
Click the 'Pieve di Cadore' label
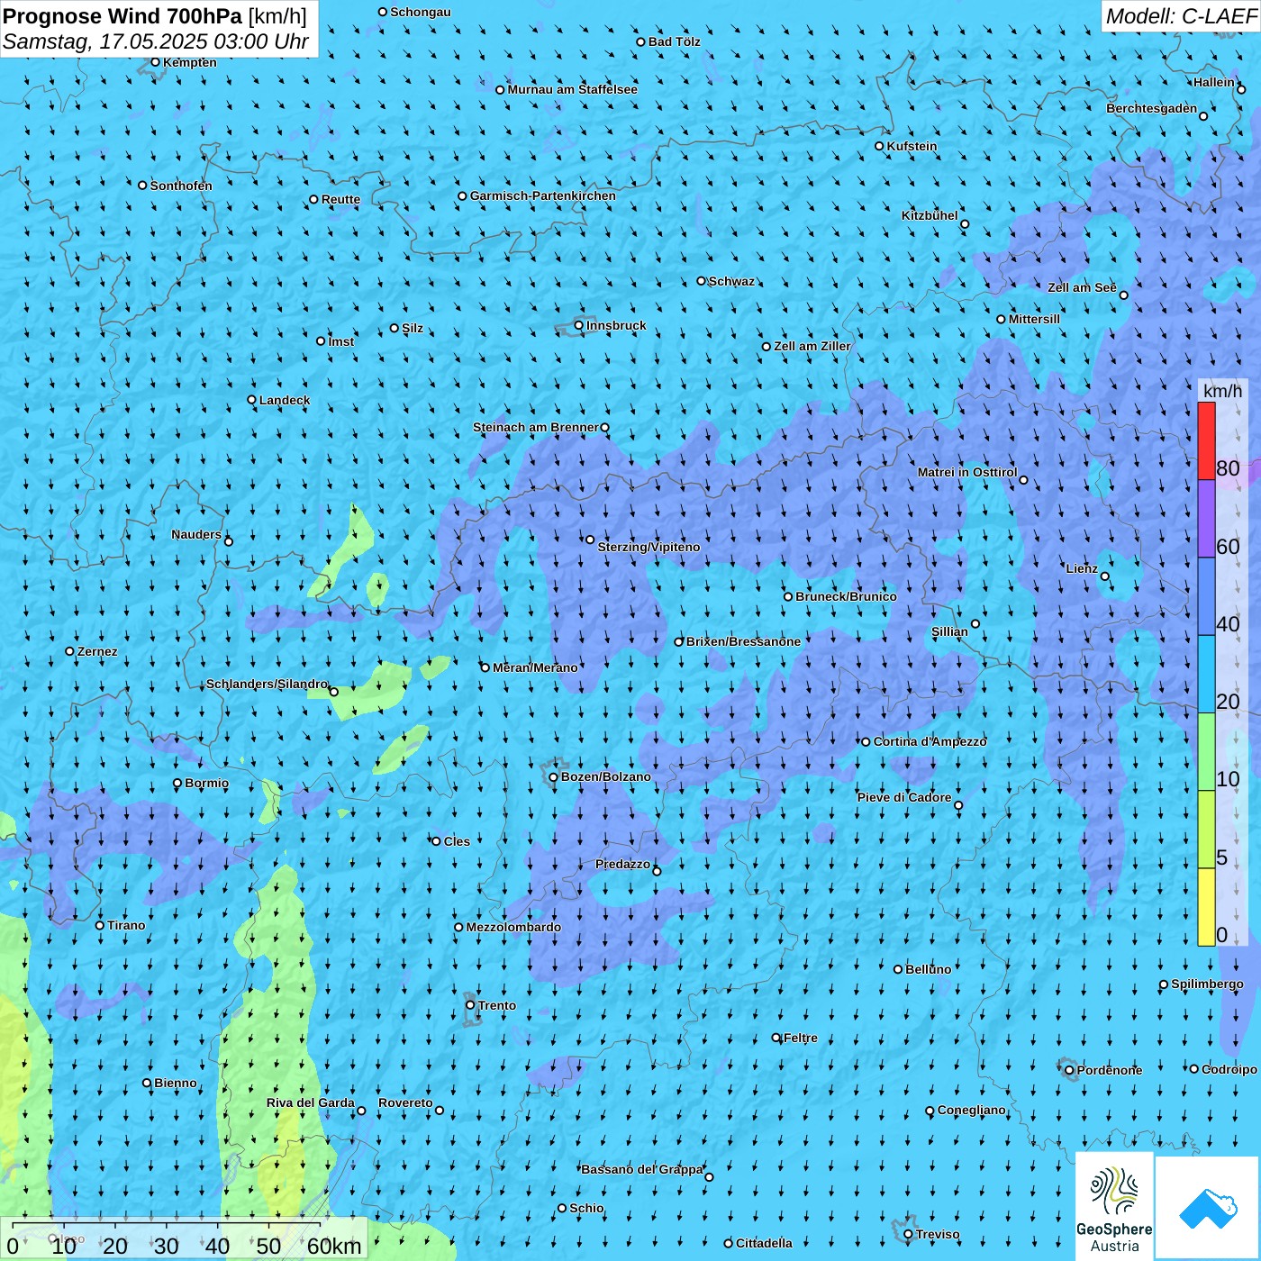904,797
